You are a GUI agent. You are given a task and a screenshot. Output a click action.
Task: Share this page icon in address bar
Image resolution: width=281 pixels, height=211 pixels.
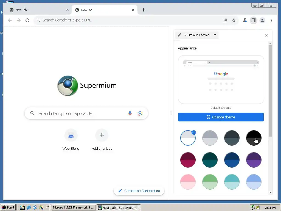coord(225,20)
